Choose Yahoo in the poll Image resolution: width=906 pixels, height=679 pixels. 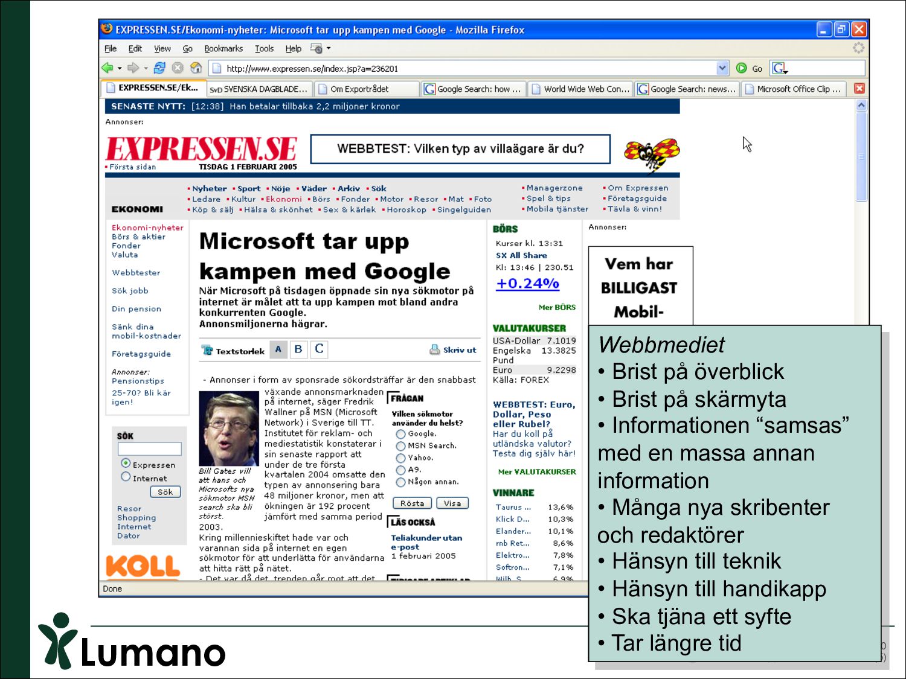pyautogui.click(x=400, y=458)
